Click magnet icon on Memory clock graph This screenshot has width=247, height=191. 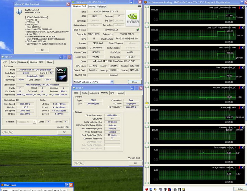(240, 47)
